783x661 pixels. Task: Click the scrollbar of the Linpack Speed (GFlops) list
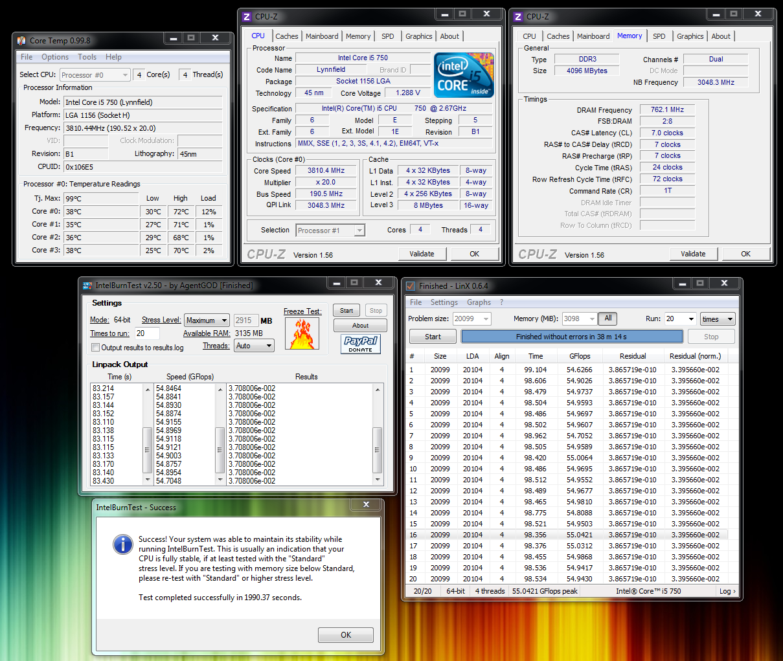pyautogui.click(x=220, y=434)
